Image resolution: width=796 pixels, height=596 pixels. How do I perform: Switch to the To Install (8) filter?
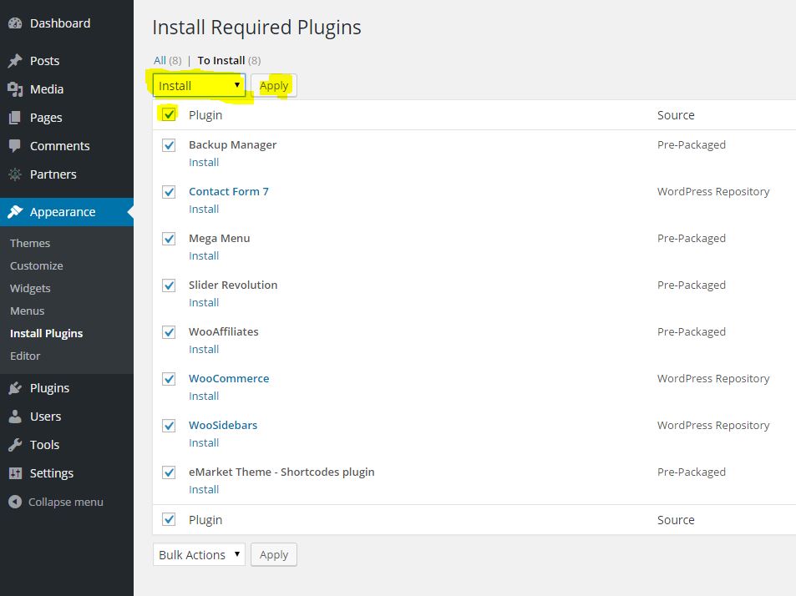(x=229, y=60)
